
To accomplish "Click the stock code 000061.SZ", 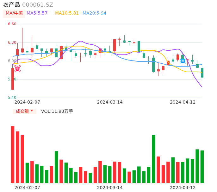I will 38,5.
